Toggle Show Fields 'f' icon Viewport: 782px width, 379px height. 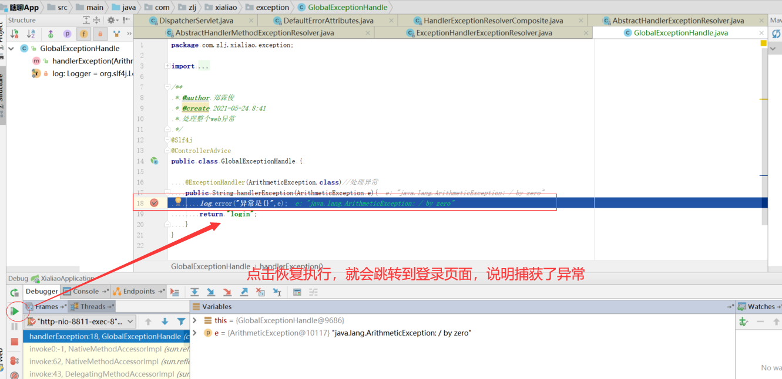pos(83,34)
